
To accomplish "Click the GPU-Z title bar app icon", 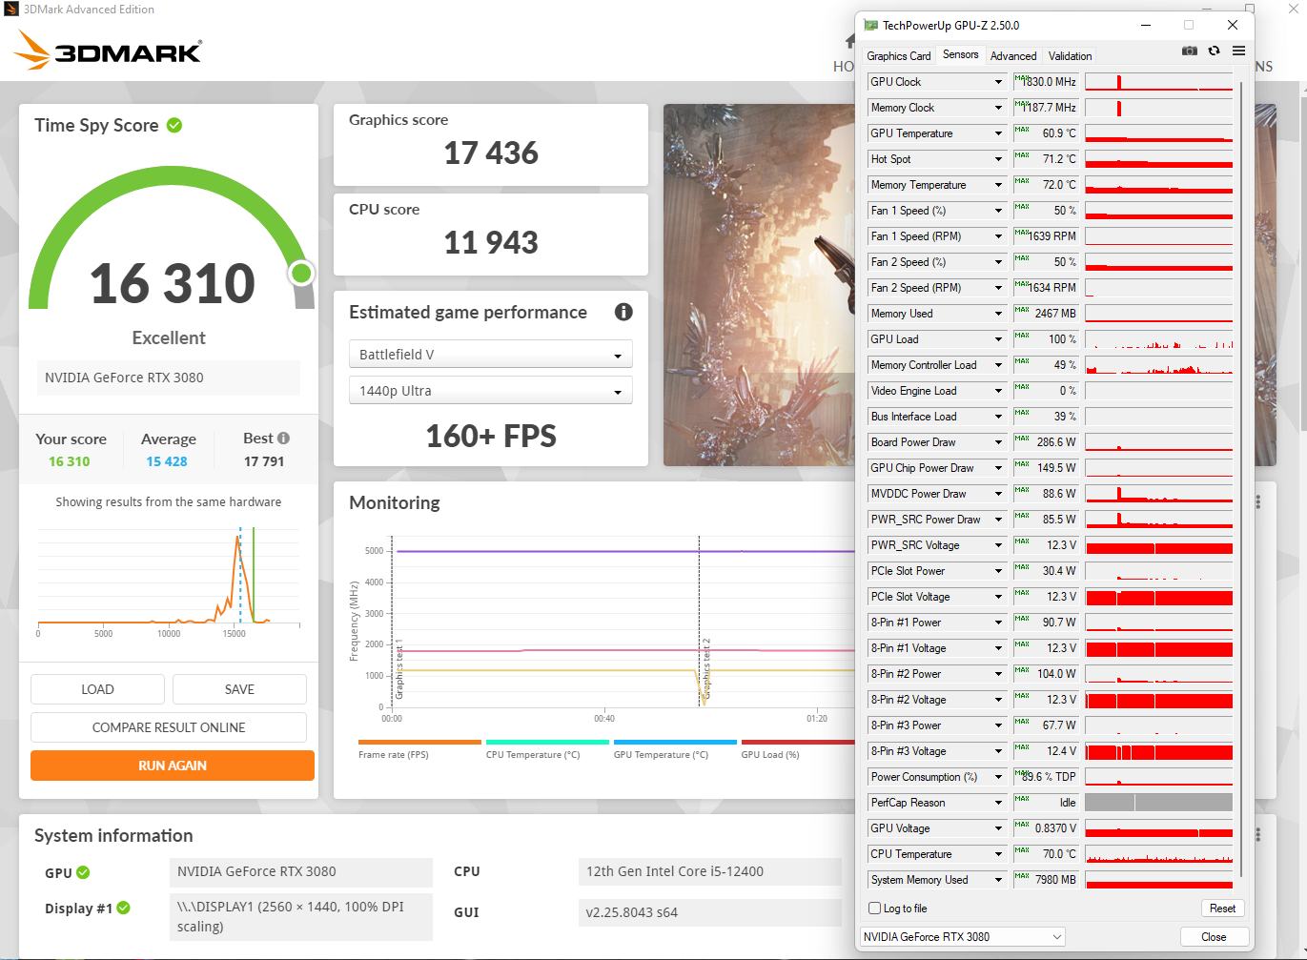I will [870, 25].
